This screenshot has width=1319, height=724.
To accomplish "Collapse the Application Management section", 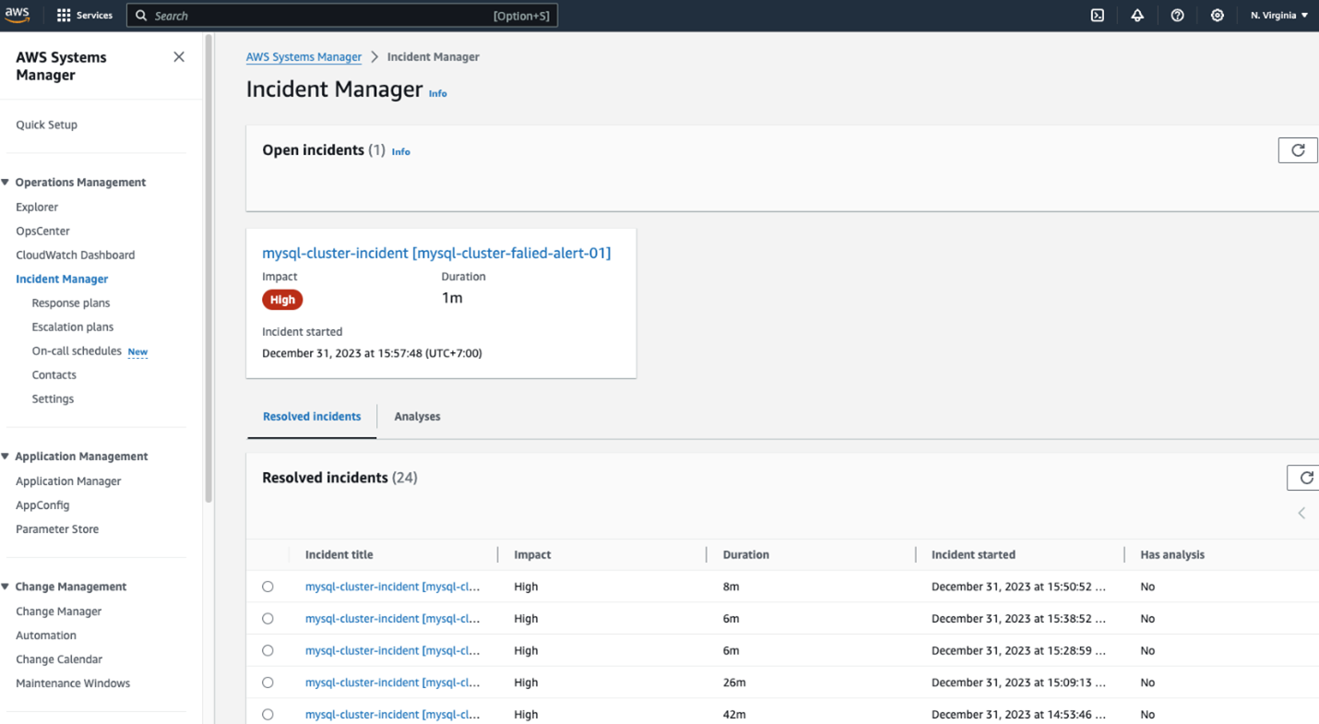I will click(6, 456).
